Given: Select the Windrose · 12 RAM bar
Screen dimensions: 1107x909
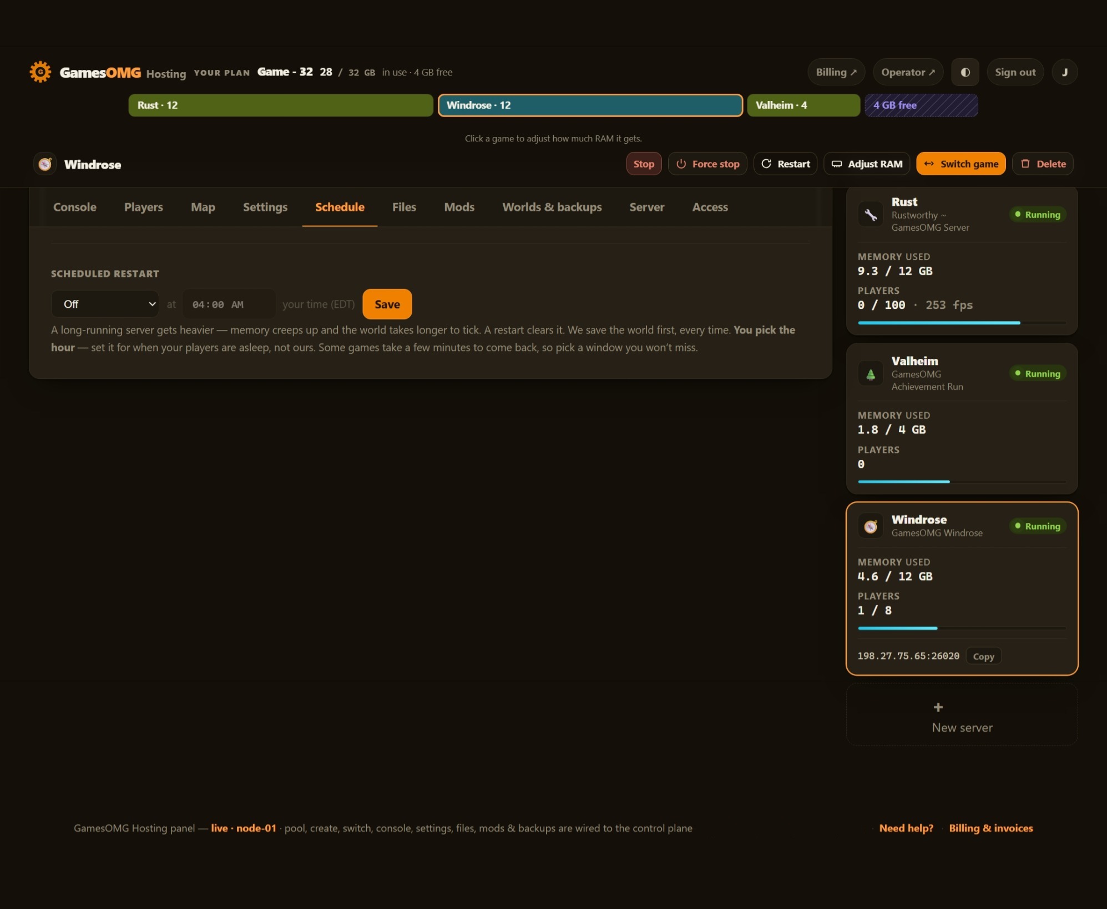Looking at the screenshot, I should 590,105.
